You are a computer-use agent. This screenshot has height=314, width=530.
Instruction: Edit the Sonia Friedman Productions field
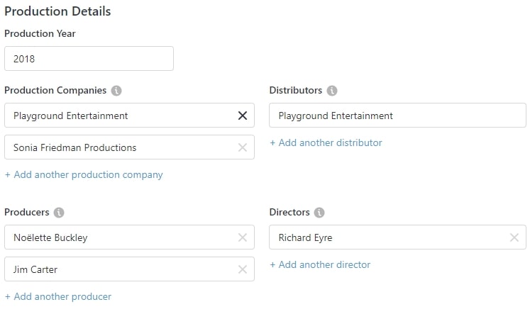117,147
